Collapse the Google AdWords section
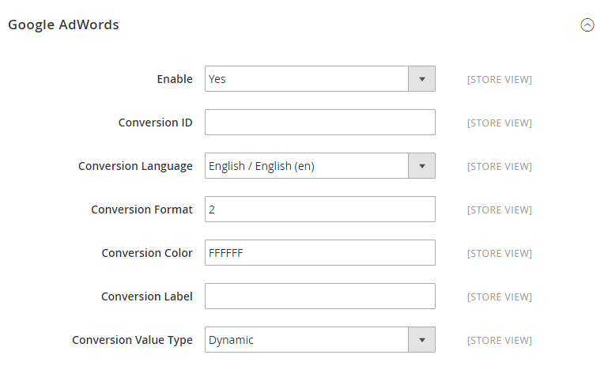608x370 pixels. (587, 25)
